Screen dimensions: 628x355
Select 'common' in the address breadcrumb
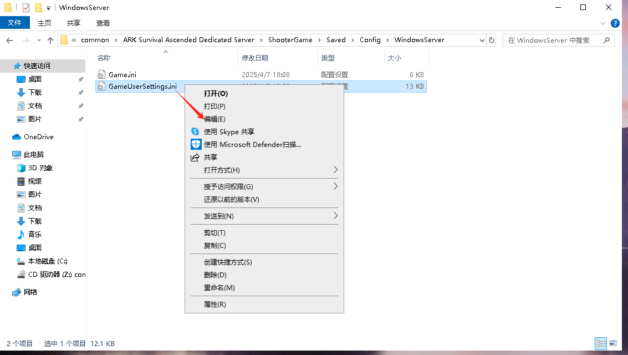point(95,40)
